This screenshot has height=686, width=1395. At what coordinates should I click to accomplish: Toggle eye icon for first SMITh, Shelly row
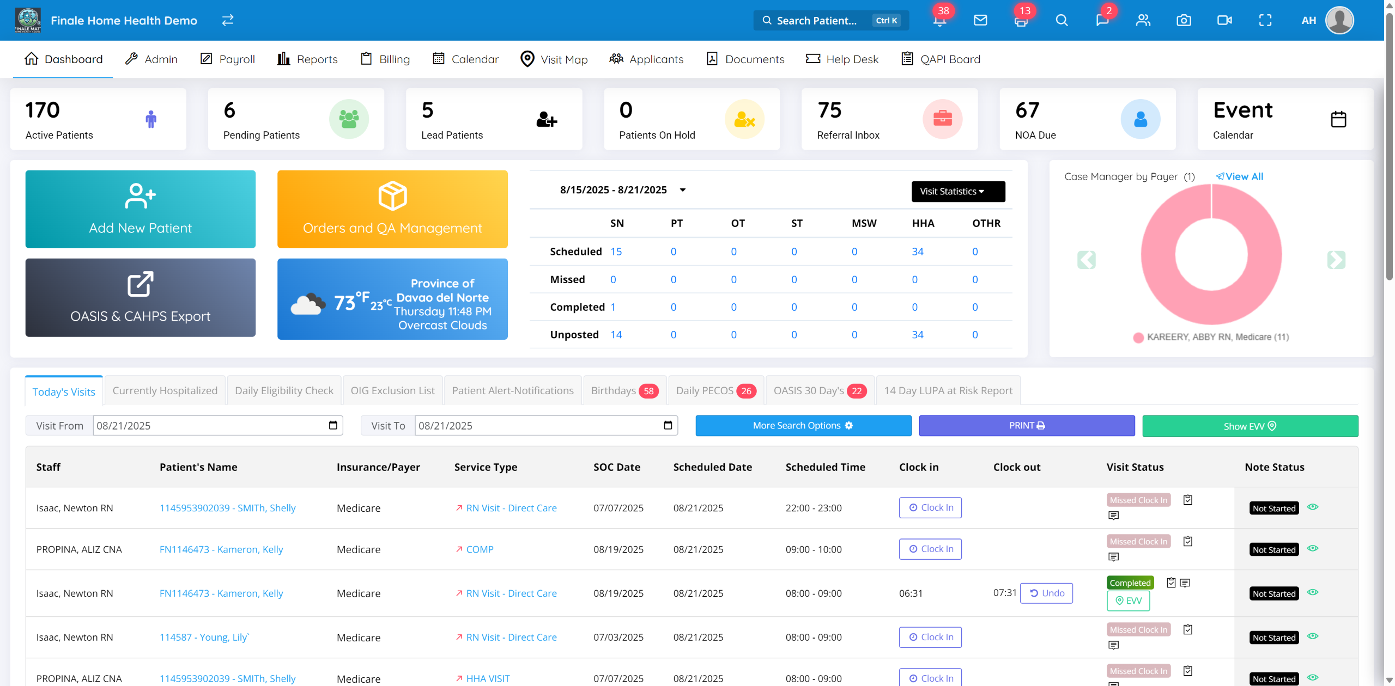click(1313, 507)
